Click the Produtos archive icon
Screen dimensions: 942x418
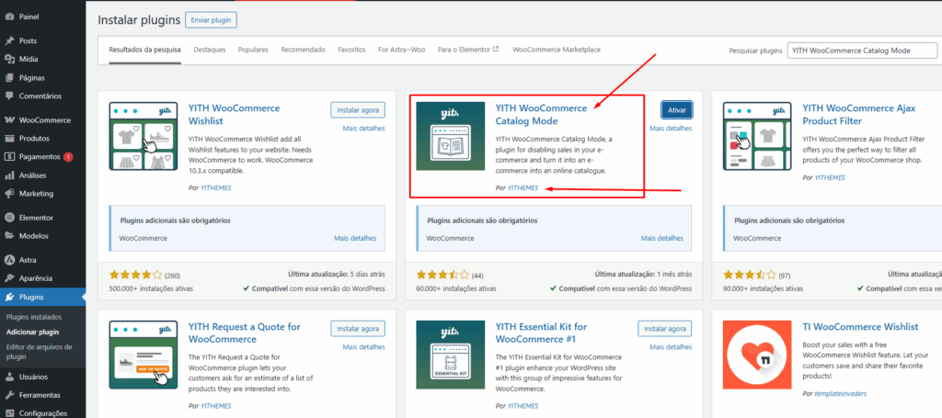pyautogui.click(x=9, y=138)
